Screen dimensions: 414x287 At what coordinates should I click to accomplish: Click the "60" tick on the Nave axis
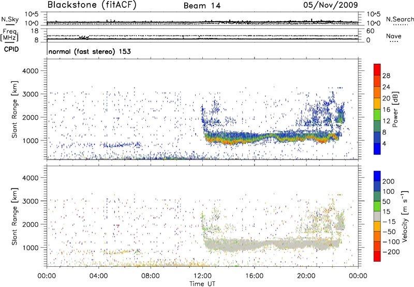(370, 31)
